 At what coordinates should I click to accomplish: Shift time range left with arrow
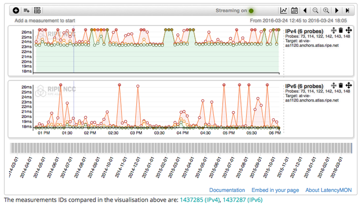click(x=305, y=10)
